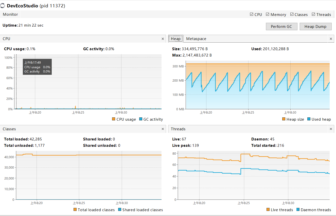The width and height of the screenshot is (336, 216).
Task: Click the Used heap blue legend swatch
Action: coord(309,119)
